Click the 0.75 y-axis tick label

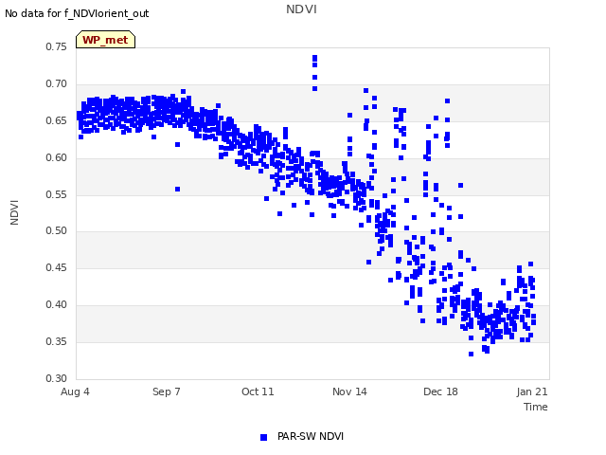(x=57, y=46)
